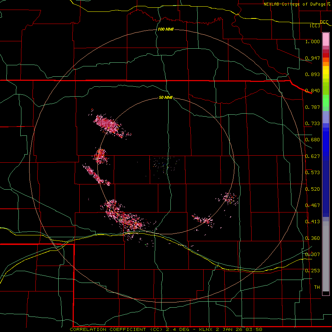
Task: Click the 2 JAN 26 date text
Action: pos(229,329)
